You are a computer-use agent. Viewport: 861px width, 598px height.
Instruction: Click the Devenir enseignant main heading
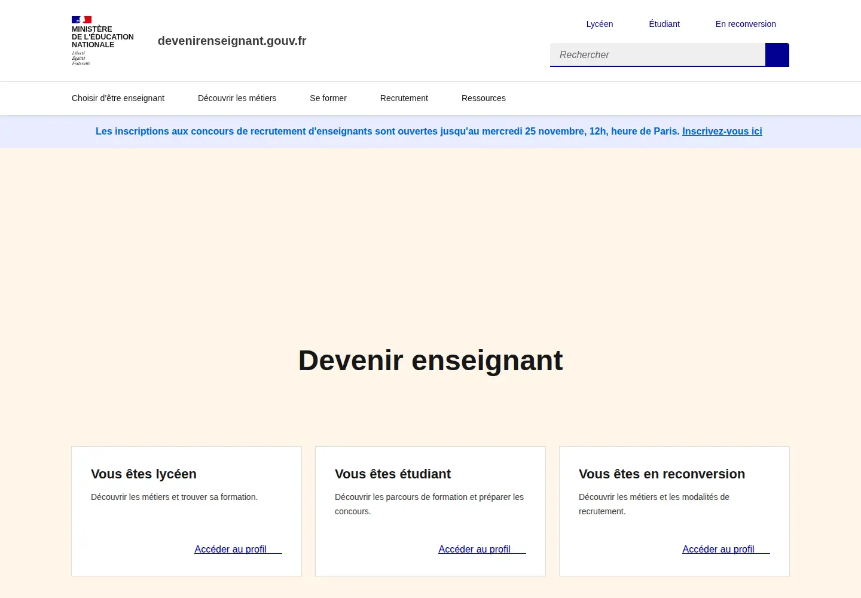430,361
